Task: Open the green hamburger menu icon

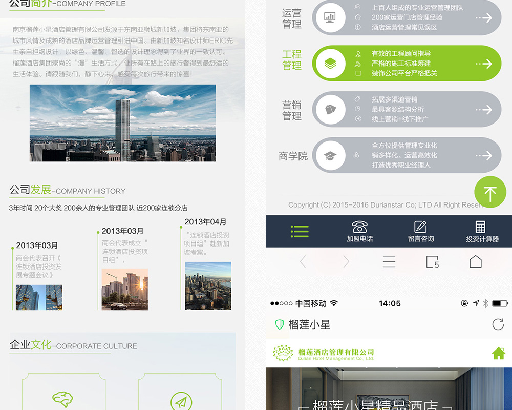Action: pos(300,232)
